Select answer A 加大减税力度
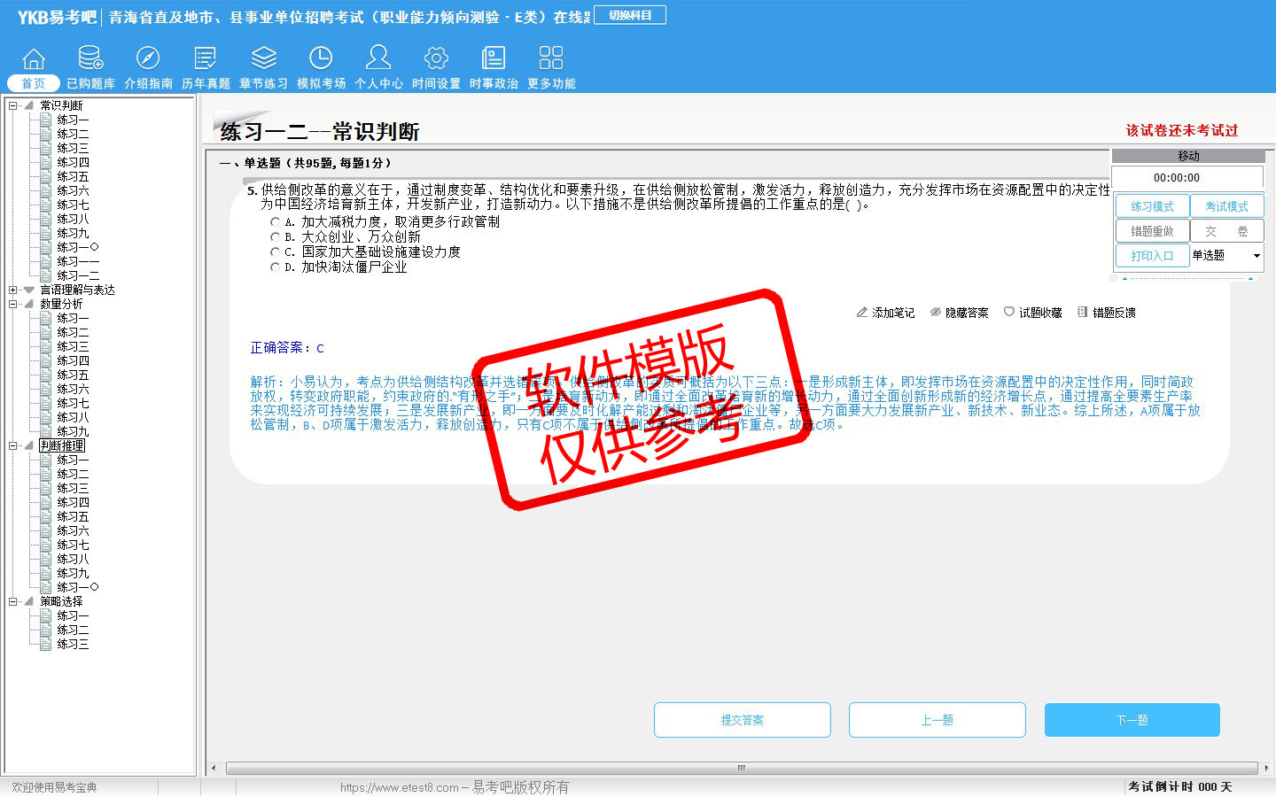Viewport: 1276px width, 797px height. coord(276,222)
